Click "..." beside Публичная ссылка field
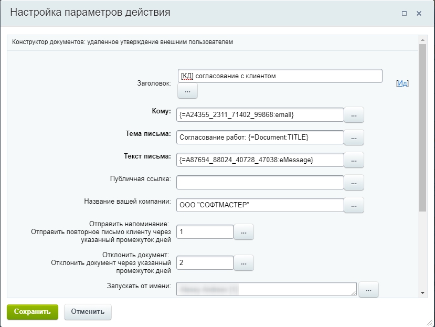The image size is (435, 327). [x=354, y=182]
